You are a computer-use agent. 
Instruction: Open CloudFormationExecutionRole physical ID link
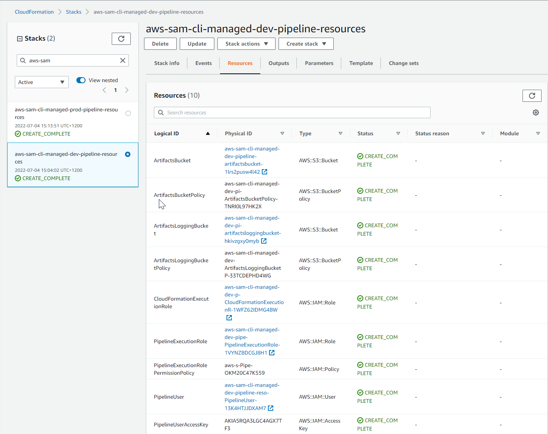[254, 298]
